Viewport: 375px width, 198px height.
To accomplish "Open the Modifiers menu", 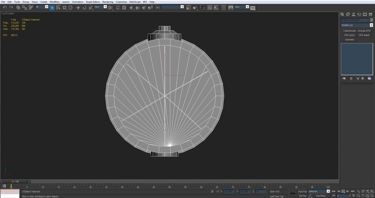I will (55, 2).
